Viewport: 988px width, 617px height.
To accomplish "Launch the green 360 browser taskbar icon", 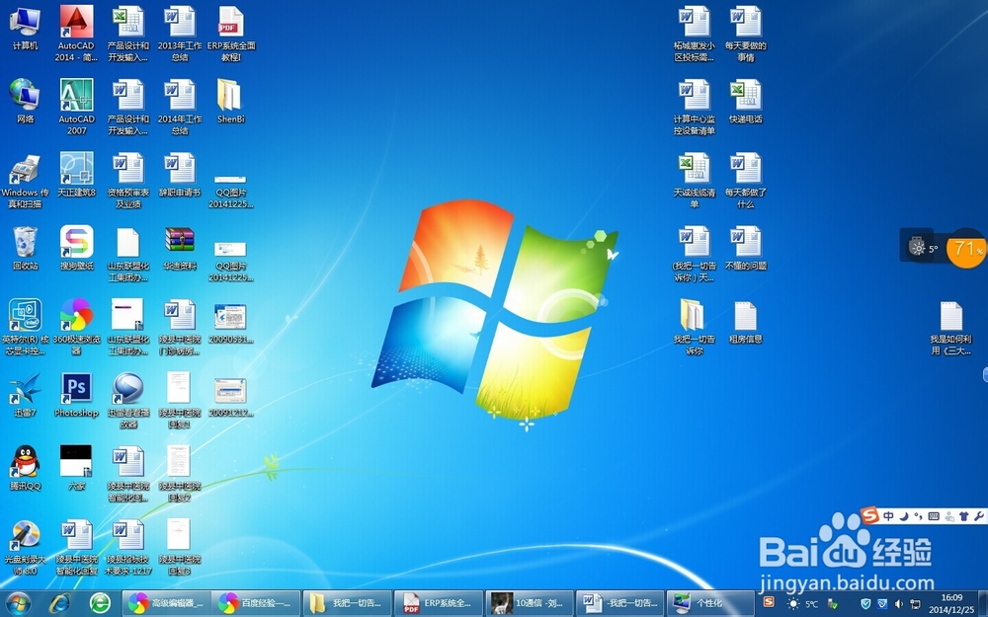I will tap(100, 604).
